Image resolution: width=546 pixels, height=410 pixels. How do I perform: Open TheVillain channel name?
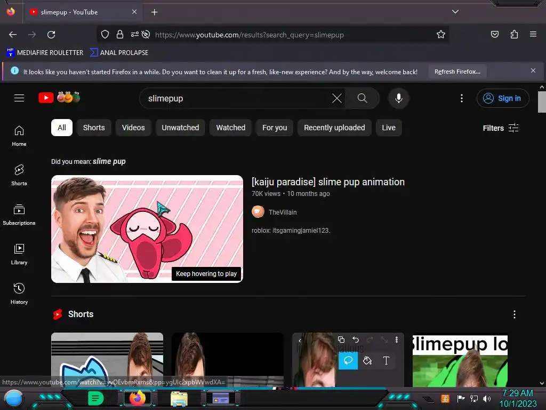coord(283,212)
